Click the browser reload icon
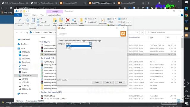Screen dimensions: 190x107 [x=11, y=8]
